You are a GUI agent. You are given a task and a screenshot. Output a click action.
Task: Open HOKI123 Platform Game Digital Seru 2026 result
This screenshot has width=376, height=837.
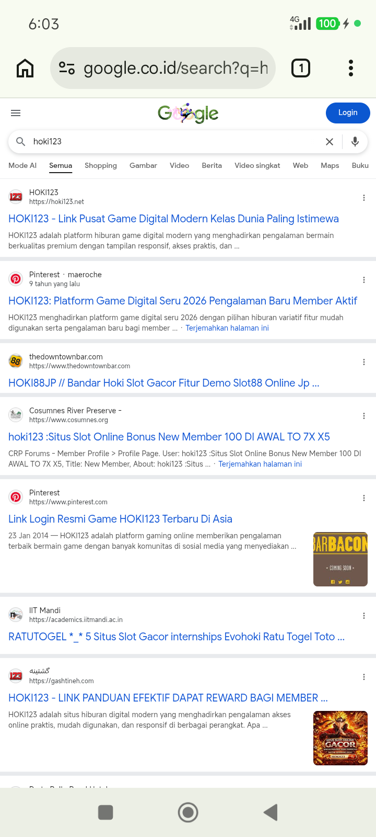pyautogui.click(x=183, y=301)
